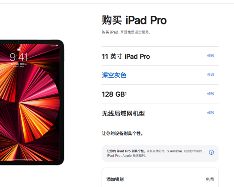Click the iPad Pro product image

click(x=32, y=102)
